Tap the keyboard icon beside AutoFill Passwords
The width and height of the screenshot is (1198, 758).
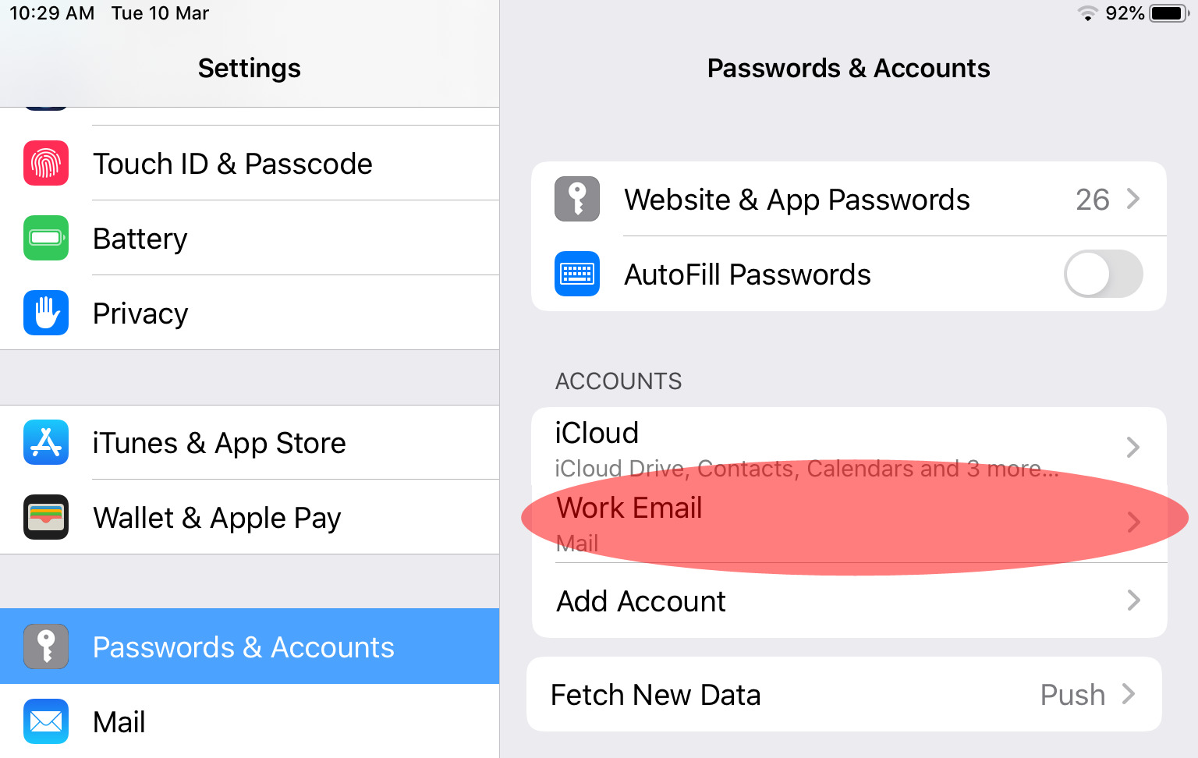tap(577, 274)
